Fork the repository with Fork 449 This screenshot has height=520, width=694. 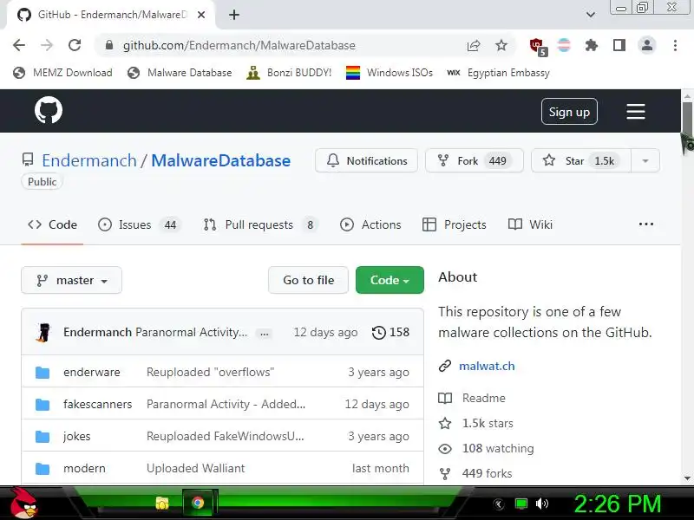475,160
